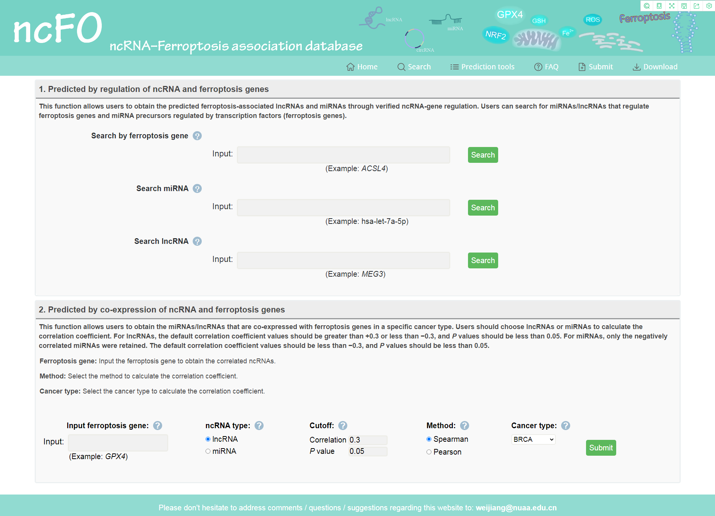Image resolution: width=715 pixels, height=516 pixels.
Task: Click the question icon next to Cancer type
Action: click(x=566, y=426)
